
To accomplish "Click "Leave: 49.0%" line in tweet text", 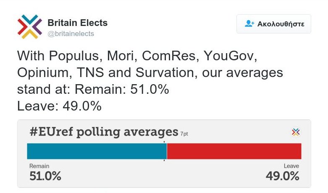I will [x=59, y=106].
